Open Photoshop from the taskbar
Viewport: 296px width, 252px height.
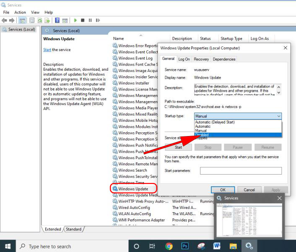tap(185, 246)
